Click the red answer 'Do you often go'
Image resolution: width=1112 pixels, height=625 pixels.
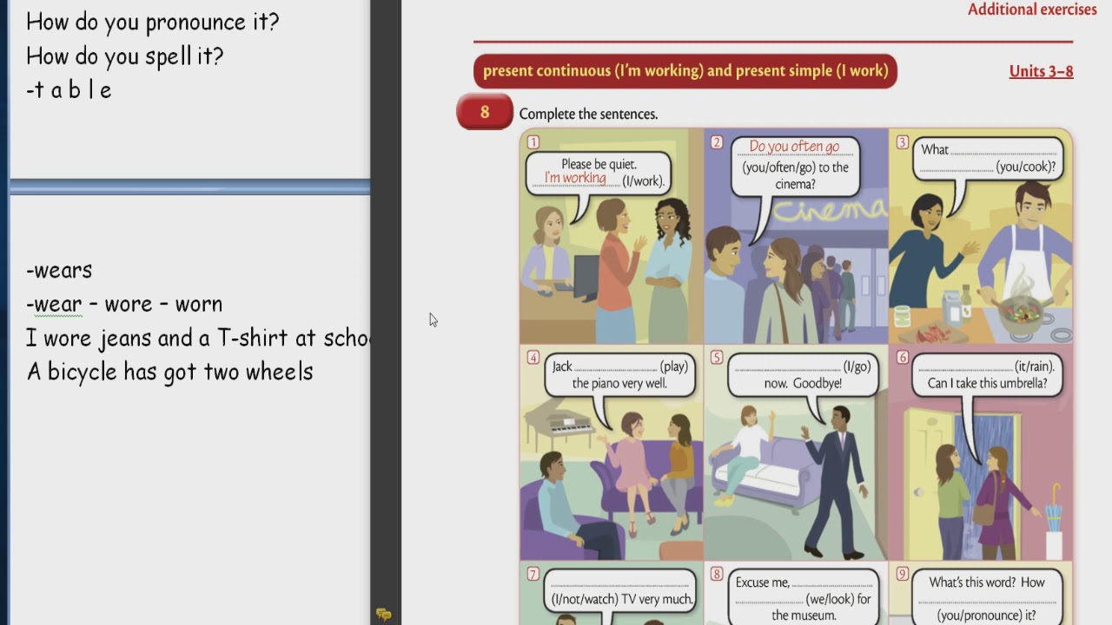[x=794, y=147]
